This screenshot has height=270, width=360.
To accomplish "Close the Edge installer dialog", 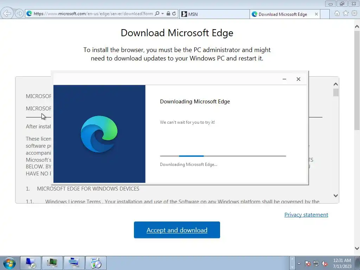I will [298, 79].
